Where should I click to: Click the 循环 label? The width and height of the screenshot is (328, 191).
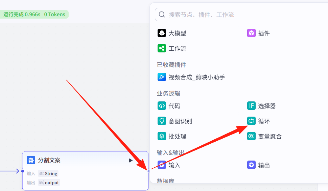tap(264, 121)
